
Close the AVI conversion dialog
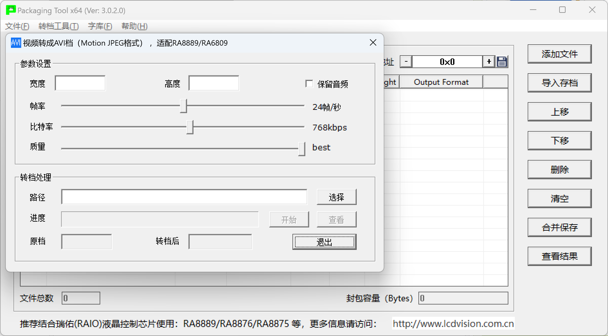(373, 43)
